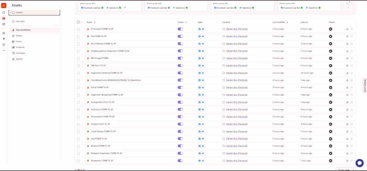Click the three-dot More icon in left rail

4,50
